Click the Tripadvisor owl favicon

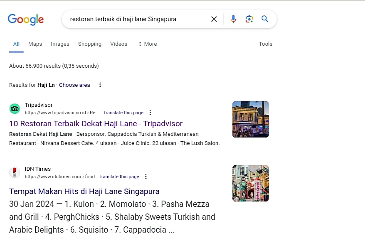(15, 108)
